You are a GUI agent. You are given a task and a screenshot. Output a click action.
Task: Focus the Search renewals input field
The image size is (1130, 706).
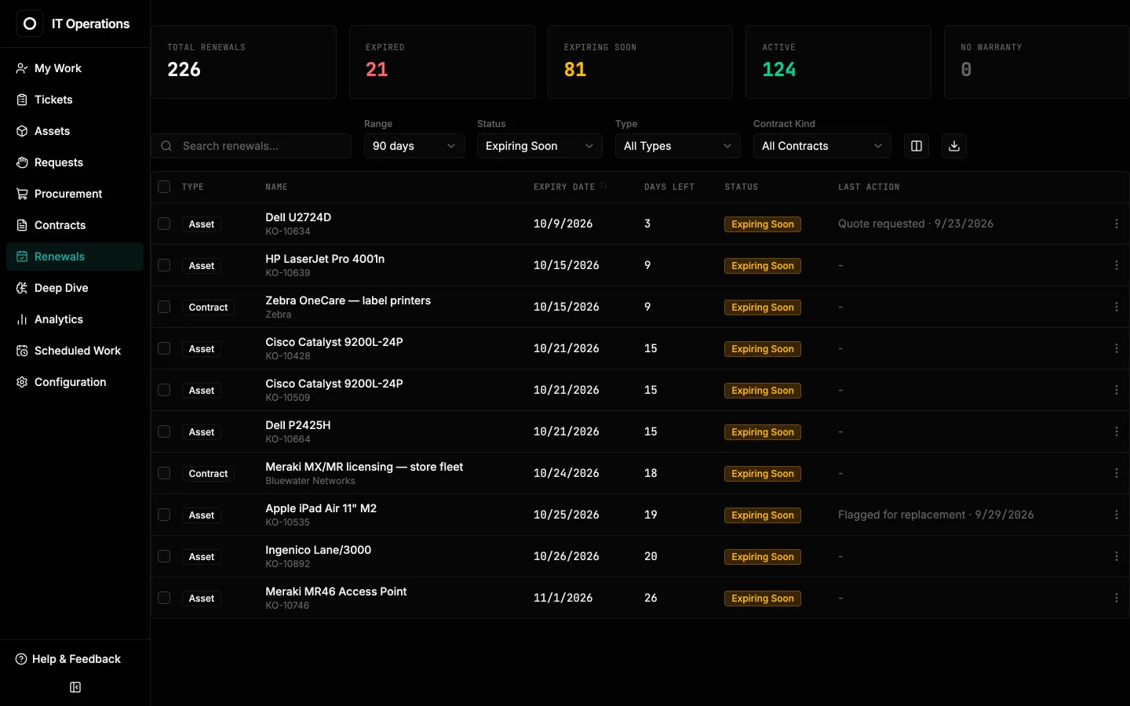pos(251,146)
